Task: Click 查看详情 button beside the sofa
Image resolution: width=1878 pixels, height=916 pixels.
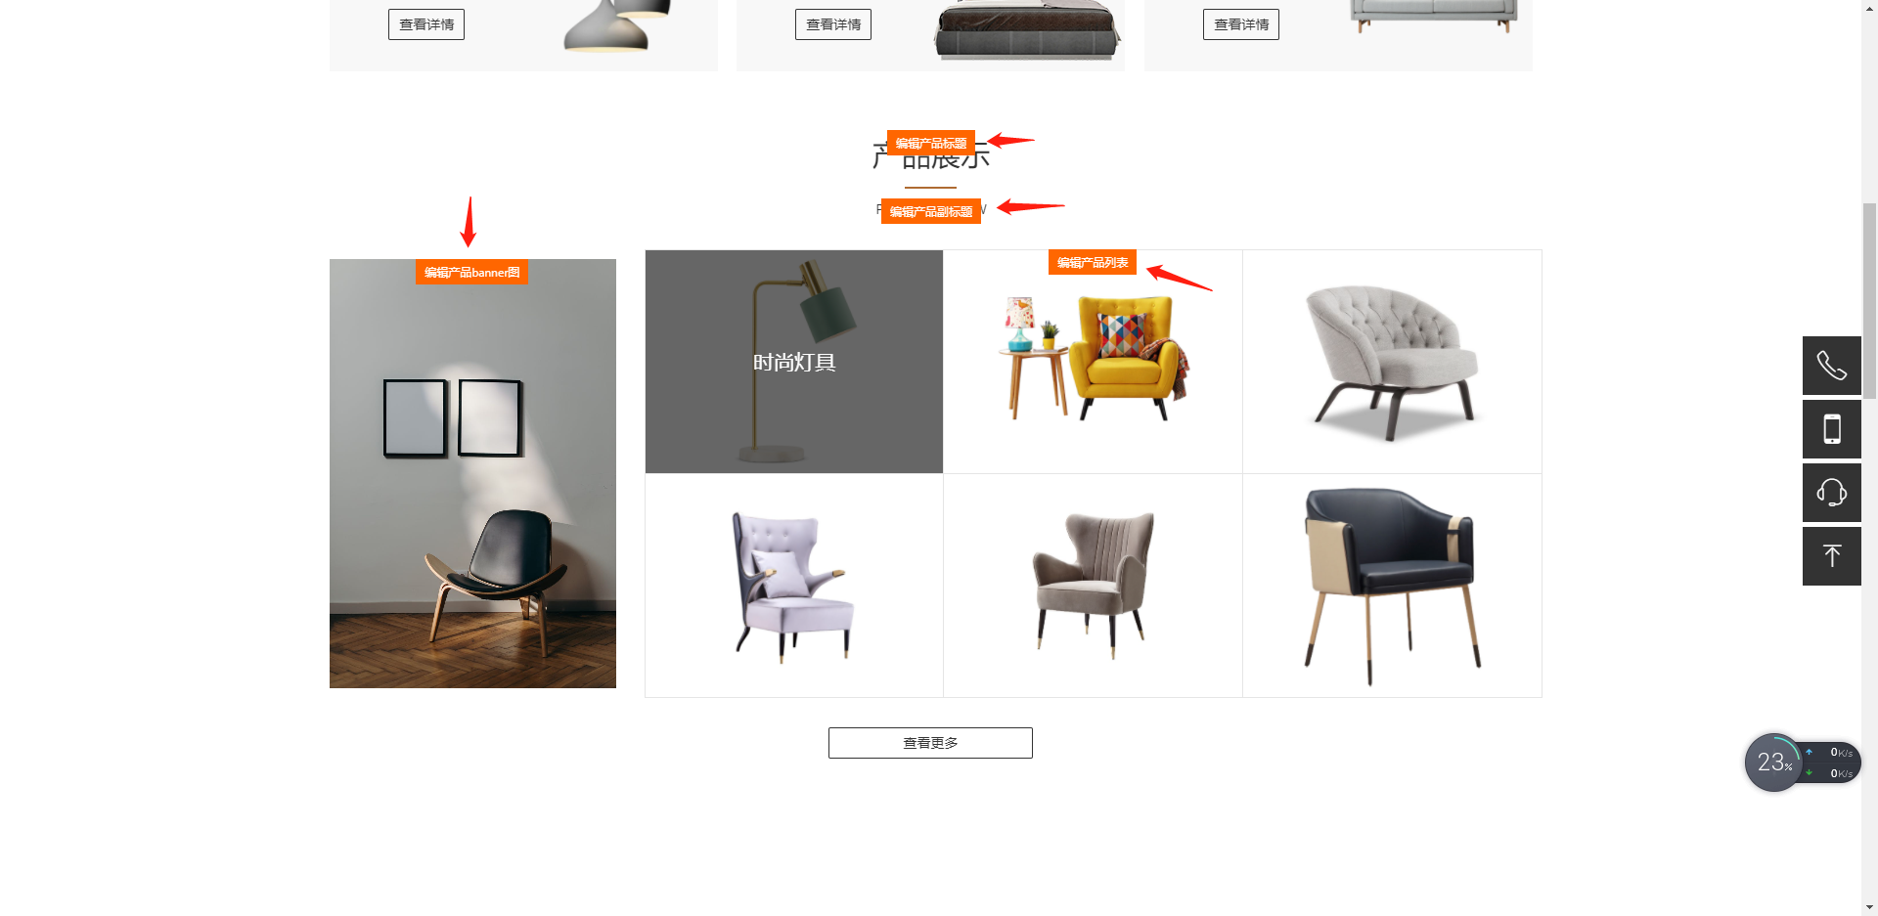Action: [x=1241, y=24]
